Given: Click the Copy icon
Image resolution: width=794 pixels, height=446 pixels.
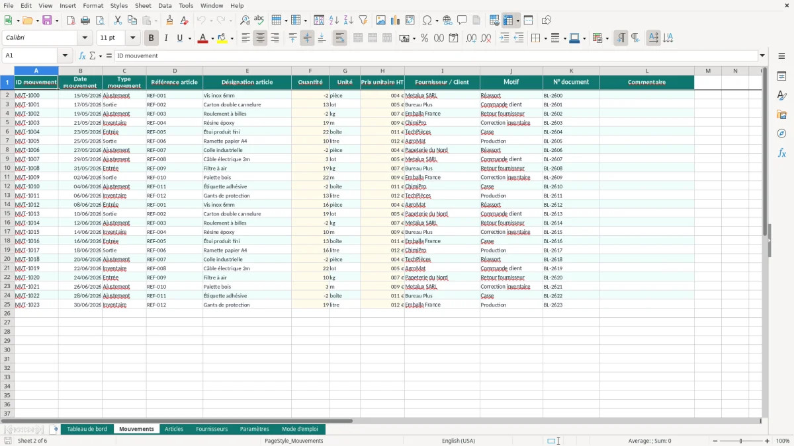Looking at the screenshot, I should [x=132, y=20].
